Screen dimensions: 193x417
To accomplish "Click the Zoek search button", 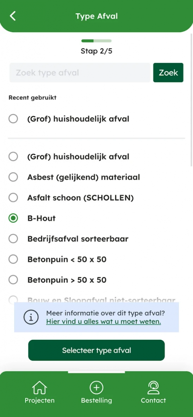I will click(x=168, y=73).
